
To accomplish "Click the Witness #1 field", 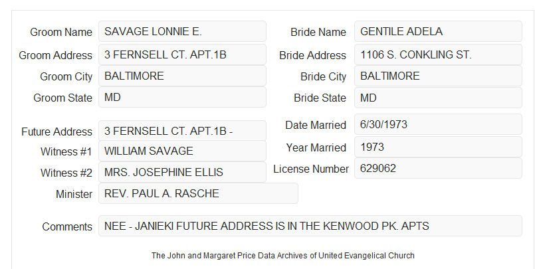I will [182, 151].
